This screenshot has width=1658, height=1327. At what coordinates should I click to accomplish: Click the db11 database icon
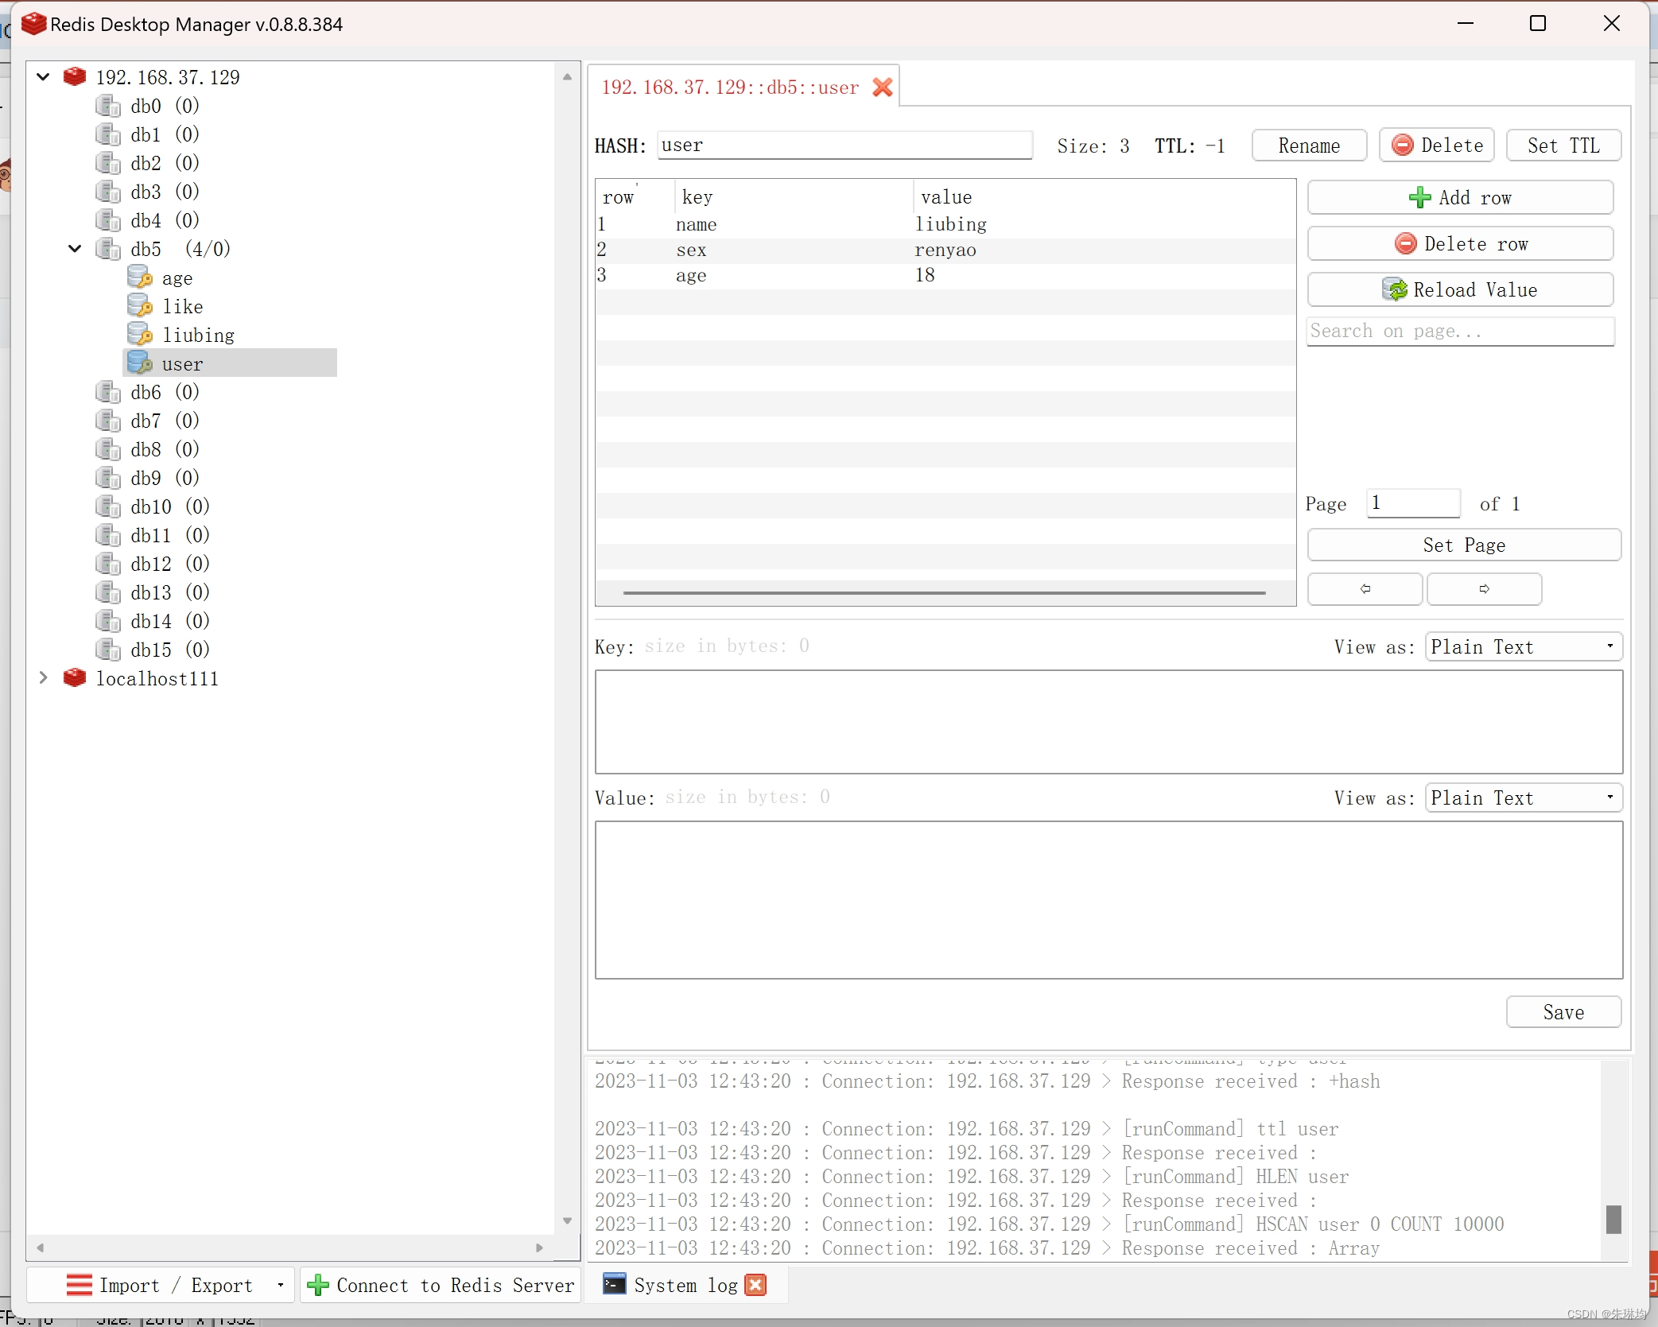(x=107, y=535)
